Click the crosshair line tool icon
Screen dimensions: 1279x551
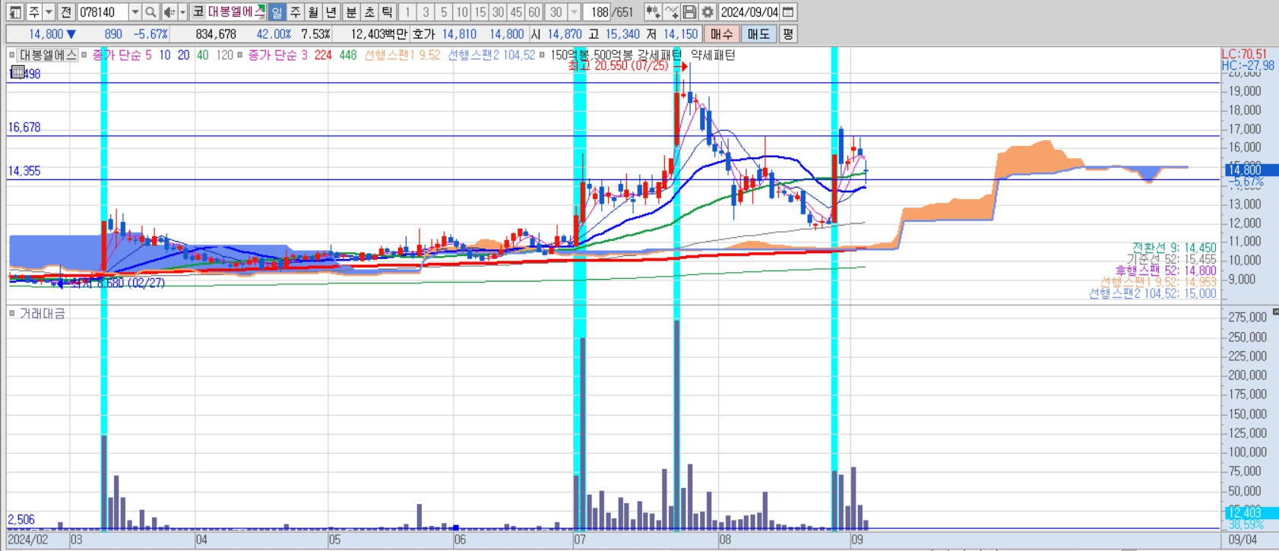tap(671, 12)
